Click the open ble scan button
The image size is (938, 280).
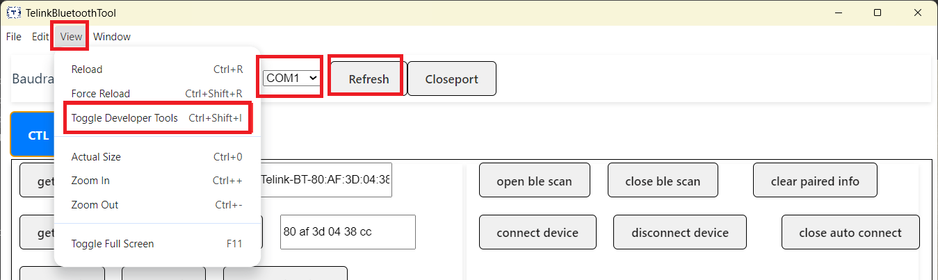[534, 181]
